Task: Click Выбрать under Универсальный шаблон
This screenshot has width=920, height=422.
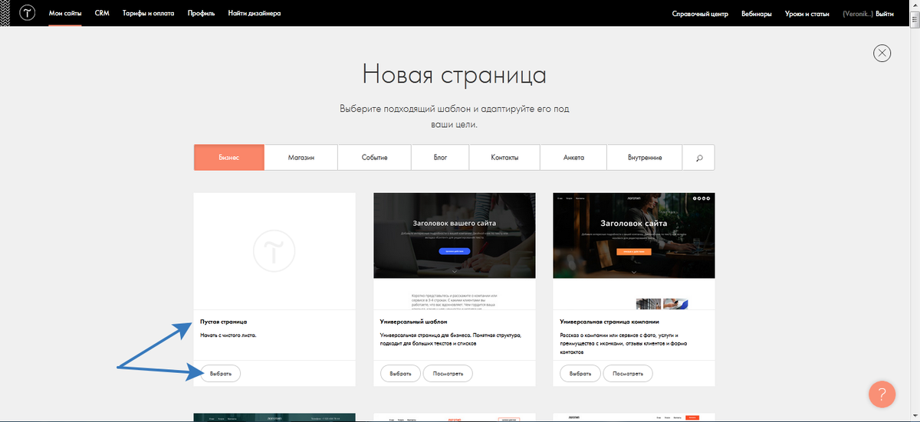Action: [401, 374]
